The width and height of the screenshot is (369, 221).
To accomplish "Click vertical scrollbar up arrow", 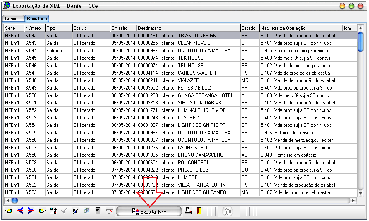I will 361,28.
